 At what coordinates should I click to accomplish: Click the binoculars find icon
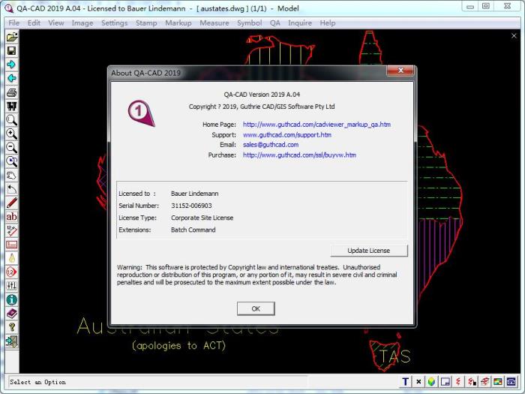coord(12,107)
